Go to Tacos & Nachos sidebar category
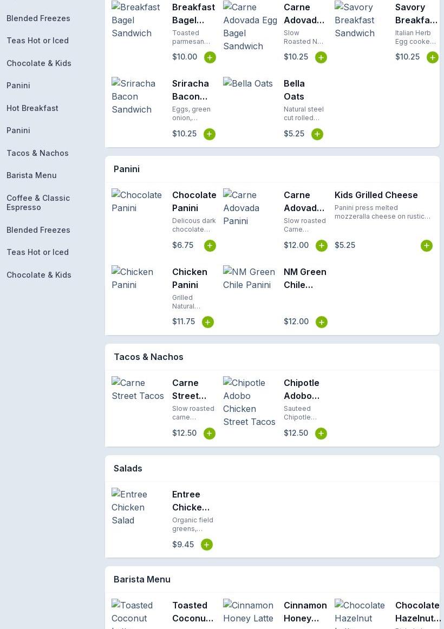This screenshot has height=629, width=444. [37, 153]
